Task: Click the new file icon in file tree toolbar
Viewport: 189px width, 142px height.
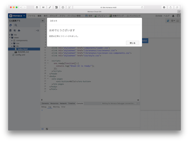Action: (x=11, y=30)
